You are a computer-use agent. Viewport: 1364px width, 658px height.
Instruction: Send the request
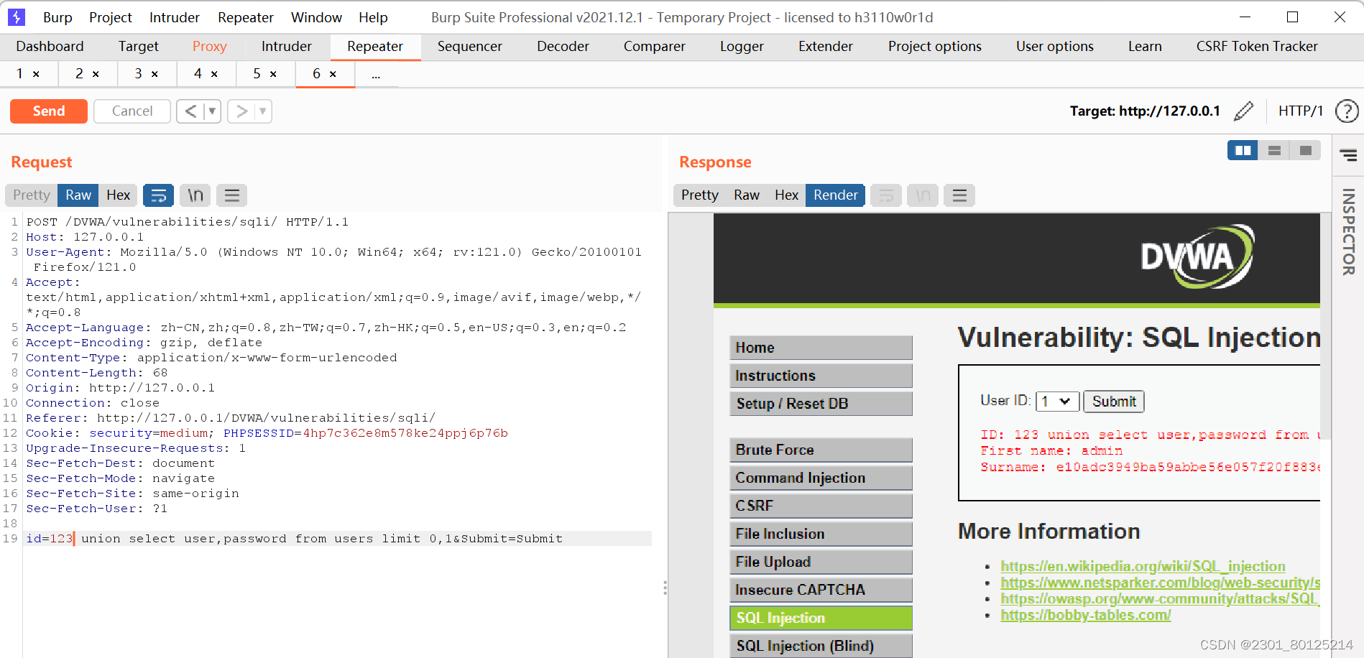49,111
